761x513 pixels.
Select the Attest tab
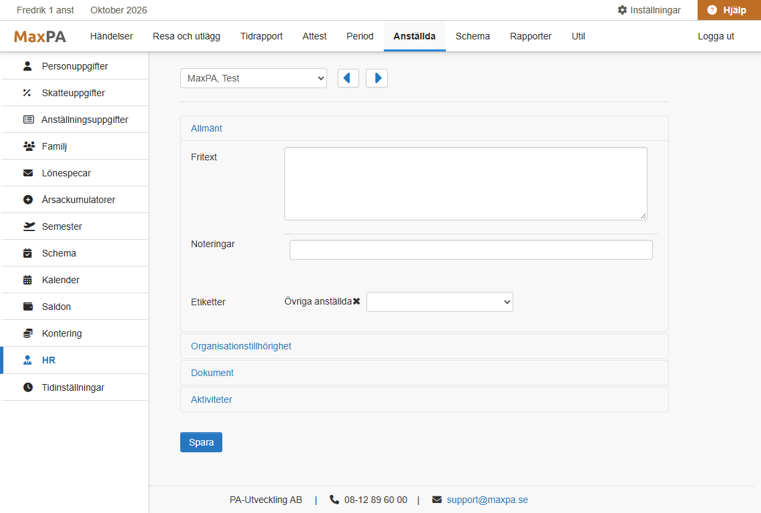point(314,37)
